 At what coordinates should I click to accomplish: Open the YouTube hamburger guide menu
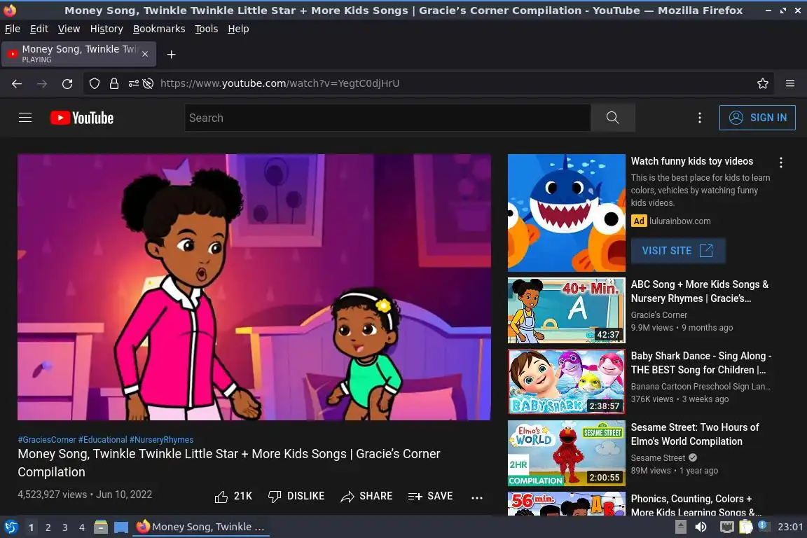coord(25,118)
